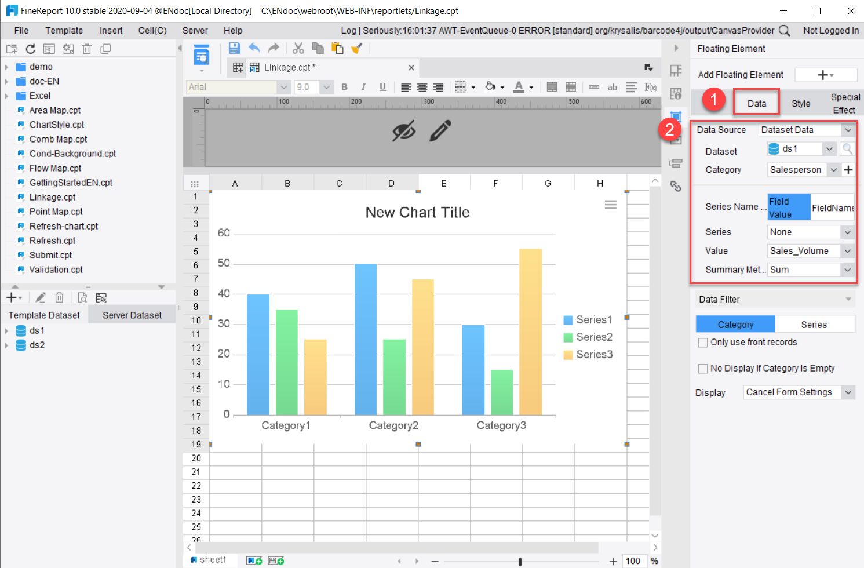Viewport: 864px width, 568px height.
Task: Click the chart hamburger menu icon
Action: pos(610,205)
